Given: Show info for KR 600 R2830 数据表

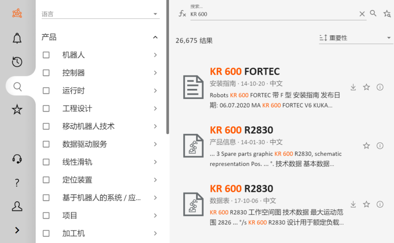Looking at the screenshot, I should [x=380, y=204].
